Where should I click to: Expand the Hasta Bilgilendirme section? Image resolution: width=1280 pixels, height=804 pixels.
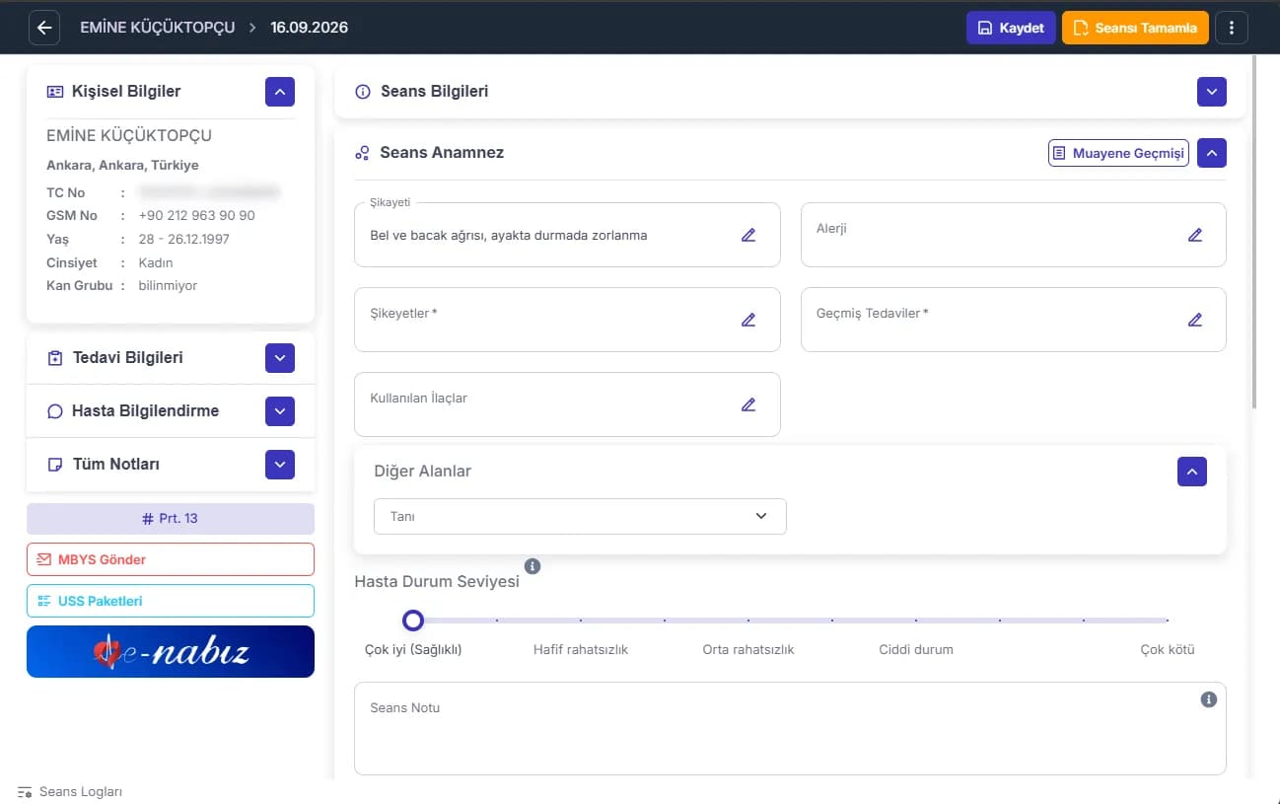(280, 411)
